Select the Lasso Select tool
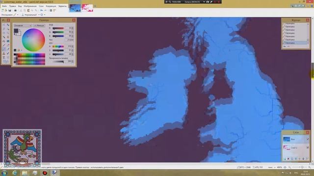This screenshot has height=176, width=314. [4, 29]
